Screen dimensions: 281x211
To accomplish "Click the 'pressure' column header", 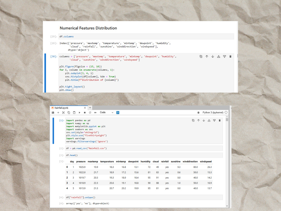I will click(81, 161).
